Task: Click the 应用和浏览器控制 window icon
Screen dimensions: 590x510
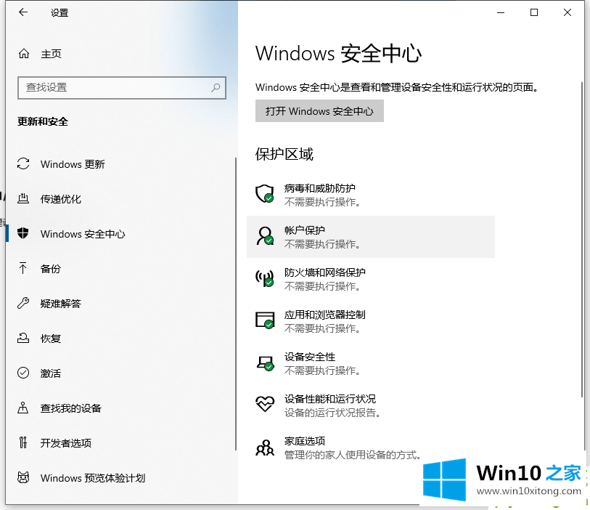Action: click(265, 320)
